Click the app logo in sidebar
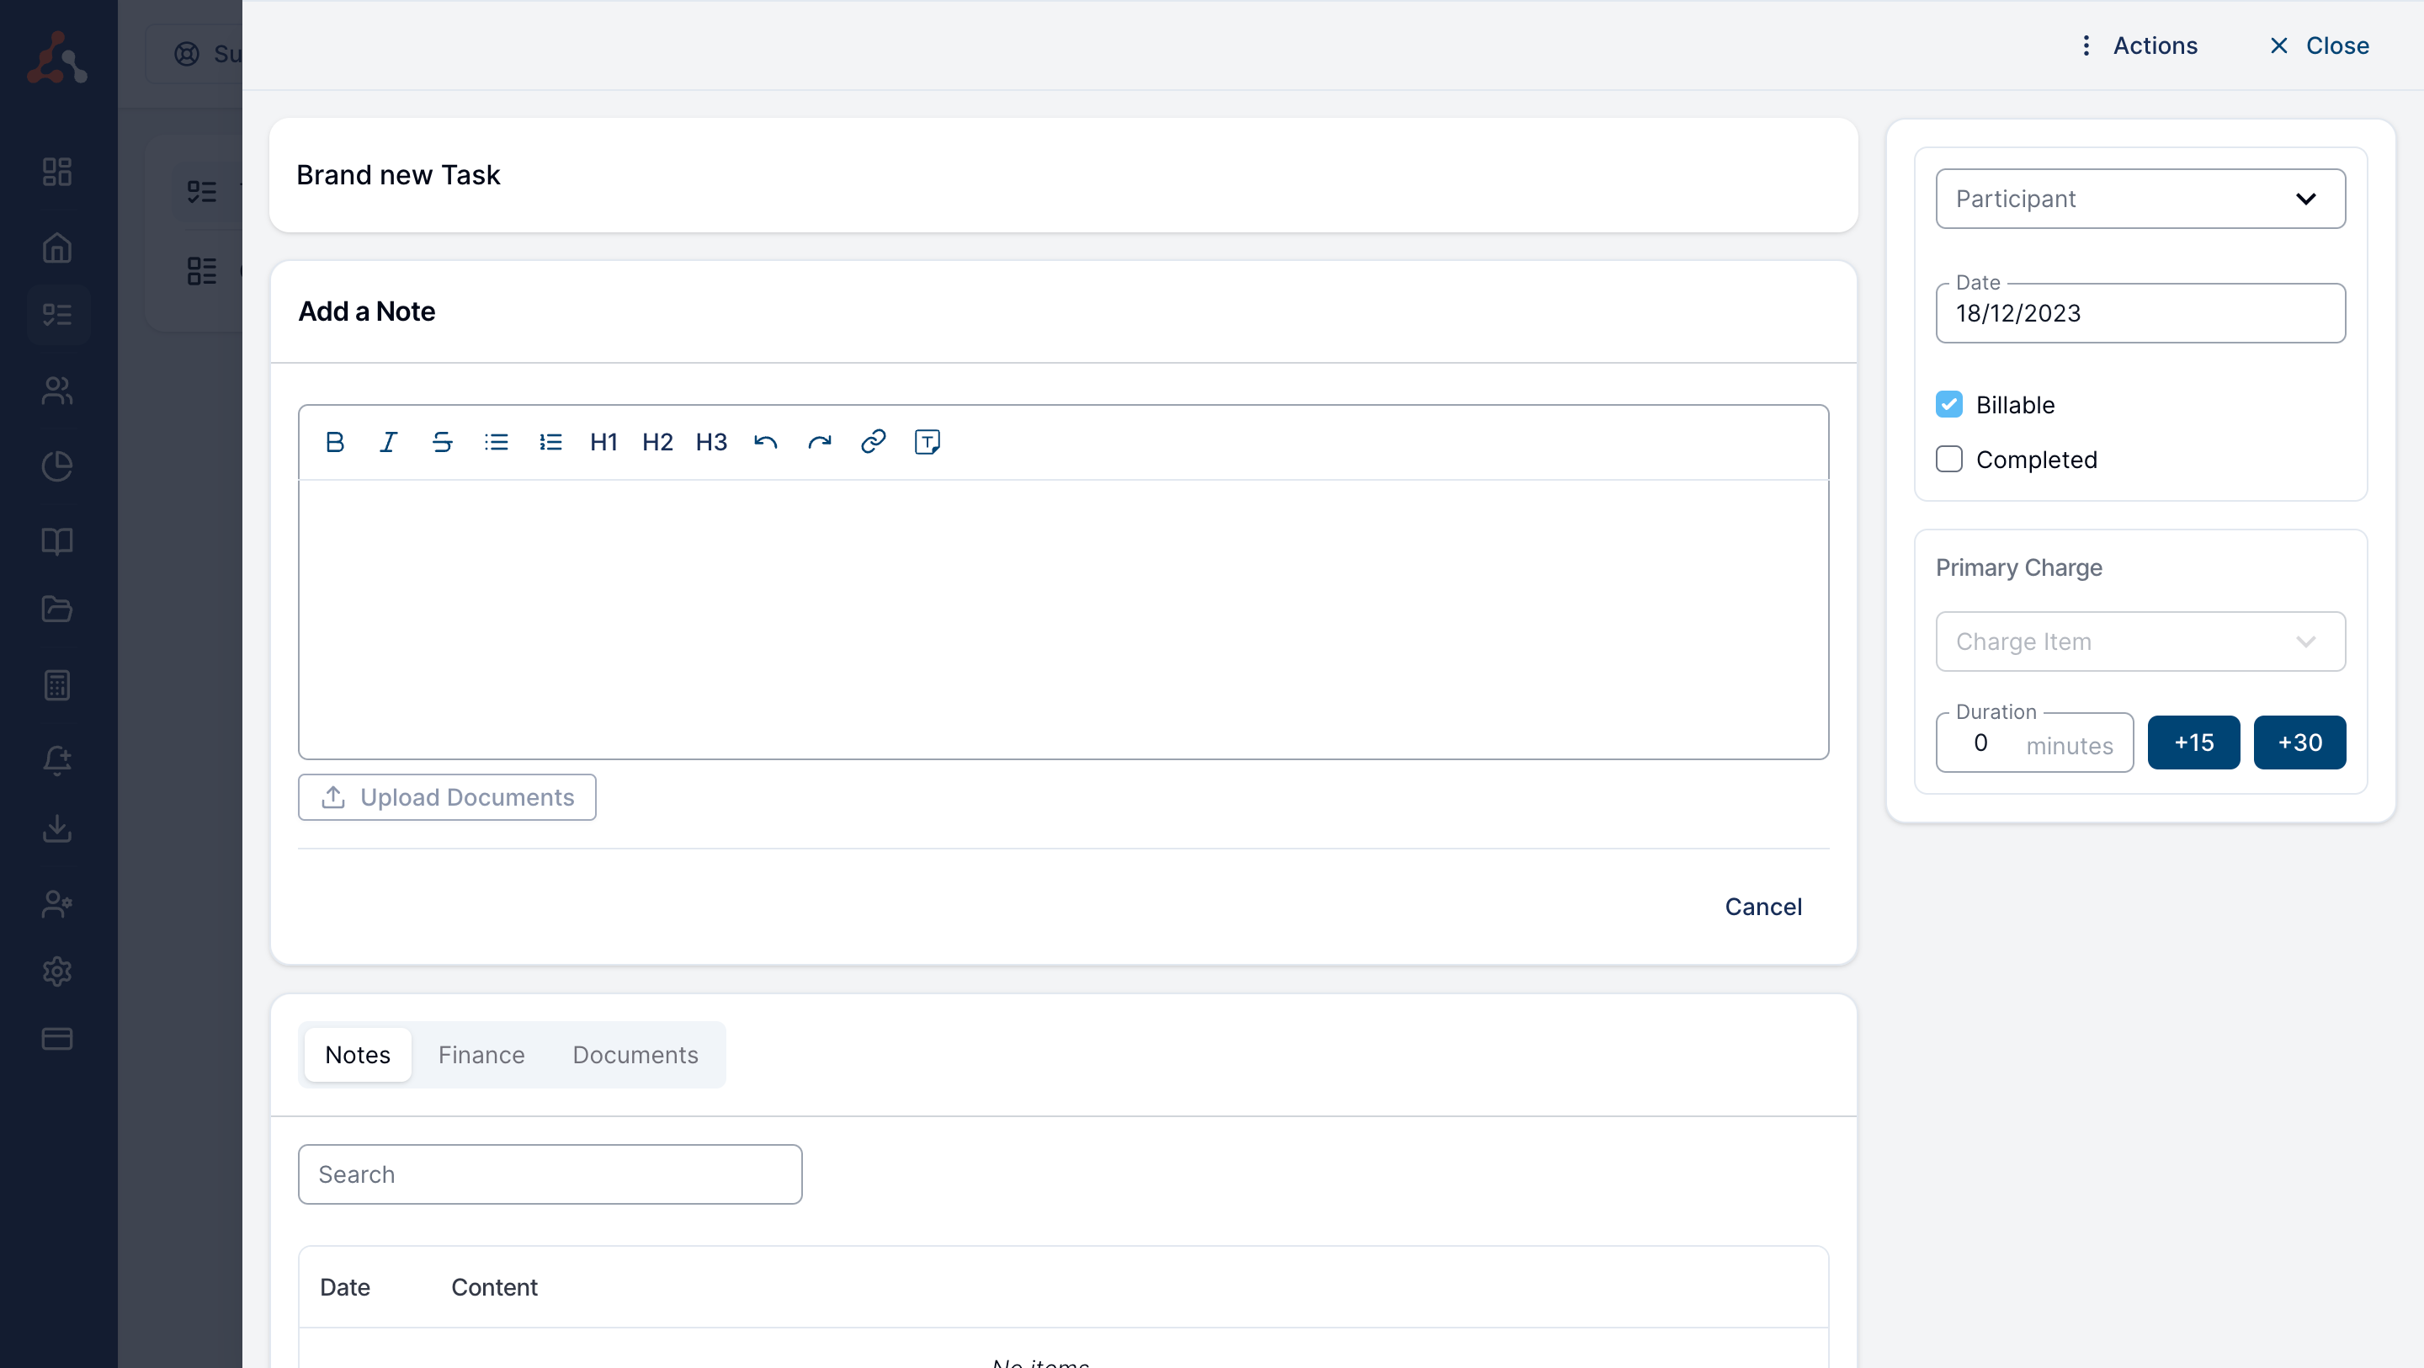Screen dimensions: 2424x1368 pyautogui.click(x=57, y=57)
